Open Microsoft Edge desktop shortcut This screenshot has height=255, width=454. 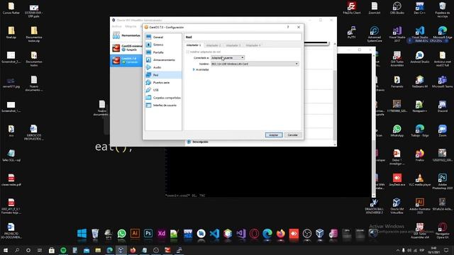[442, 33]
